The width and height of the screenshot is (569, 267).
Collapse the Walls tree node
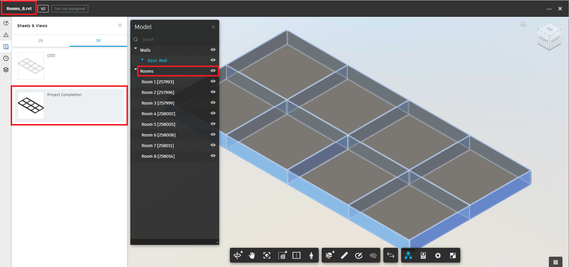(136, 49)
